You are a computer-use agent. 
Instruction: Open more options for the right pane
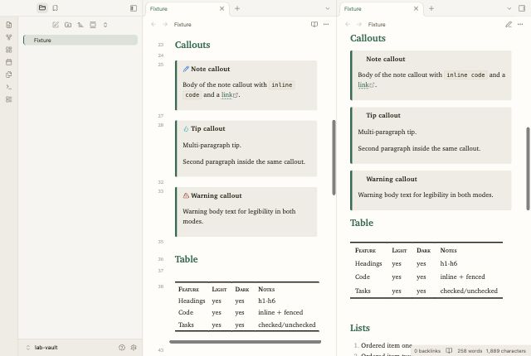tap(520, 24)
